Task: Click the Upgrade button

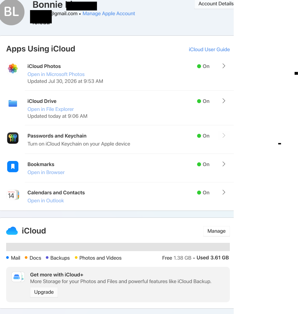Action: [44, 292]
